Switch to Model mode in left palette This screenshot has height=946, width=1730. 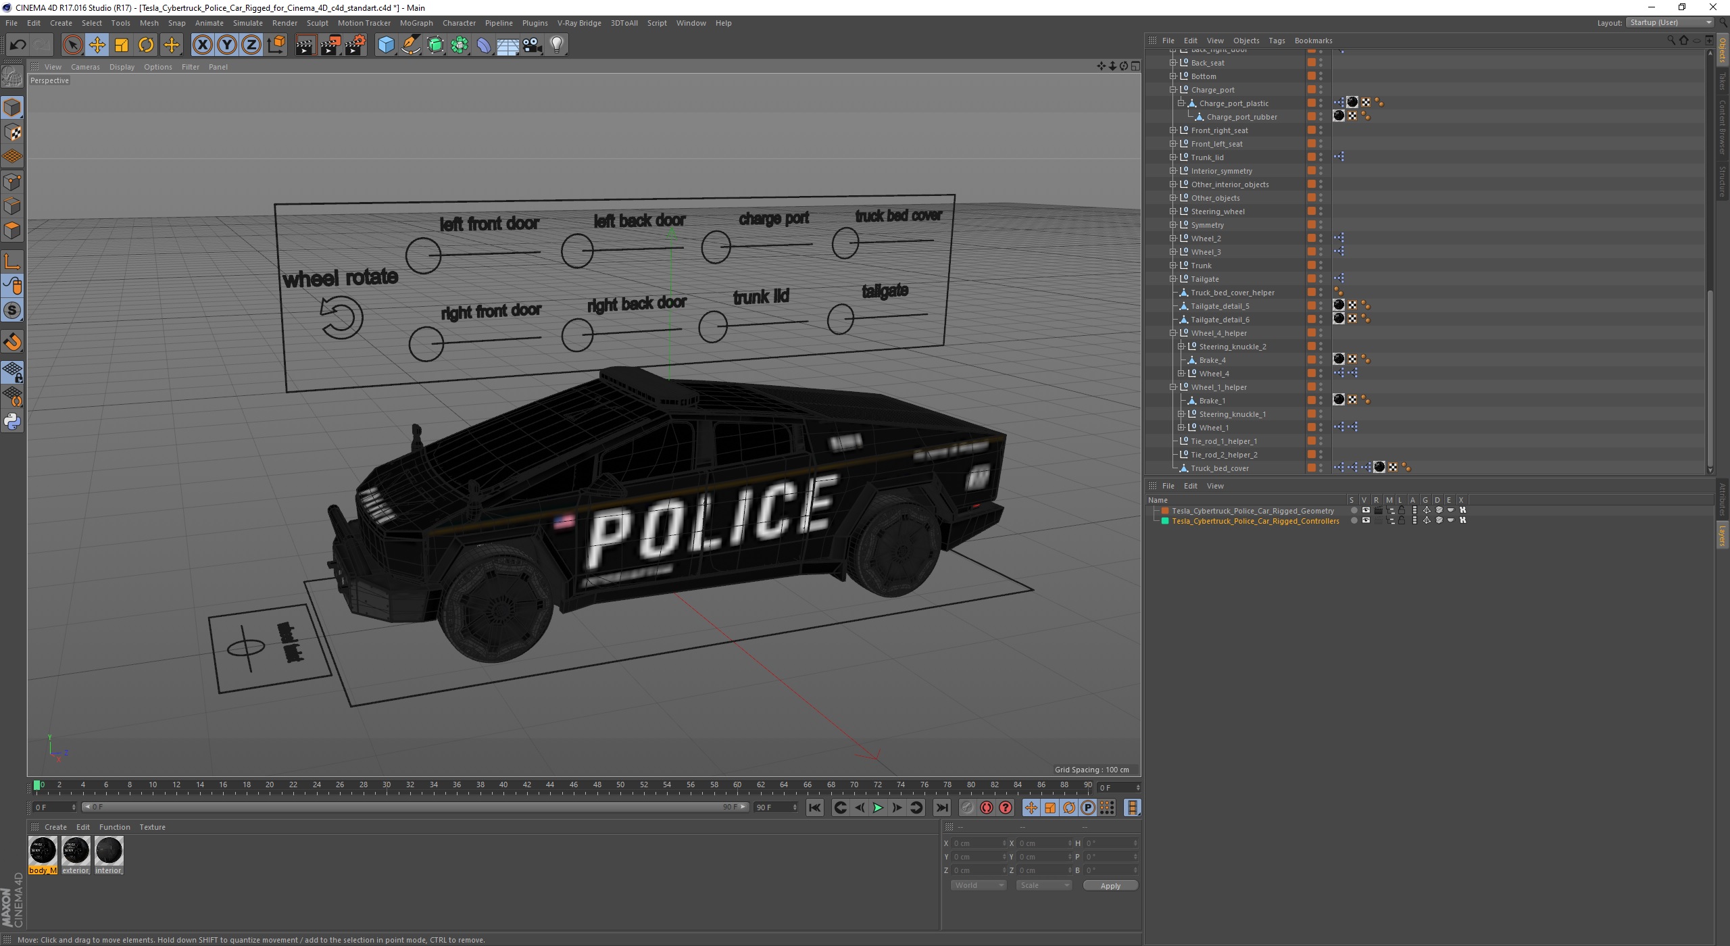point(12,107)
